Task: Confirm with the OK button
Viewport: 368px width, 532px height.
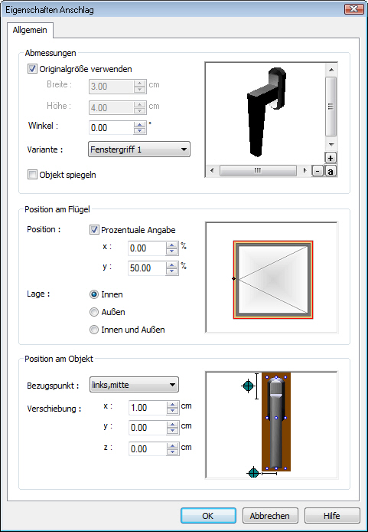Action: (x=208, y=516)
